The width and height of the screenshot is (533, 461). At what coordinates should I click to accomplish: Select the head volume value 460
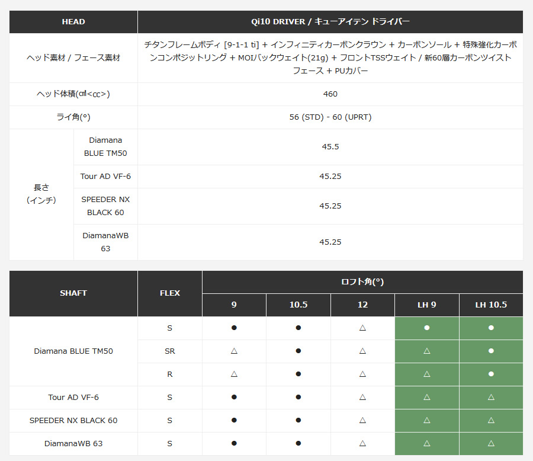[x=330, y=94]
